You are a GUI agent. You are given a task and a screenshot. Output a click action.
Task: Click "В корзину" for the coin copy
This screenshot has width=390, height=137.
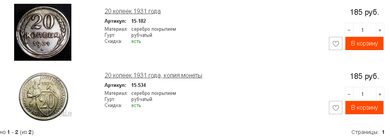(364, 107)
